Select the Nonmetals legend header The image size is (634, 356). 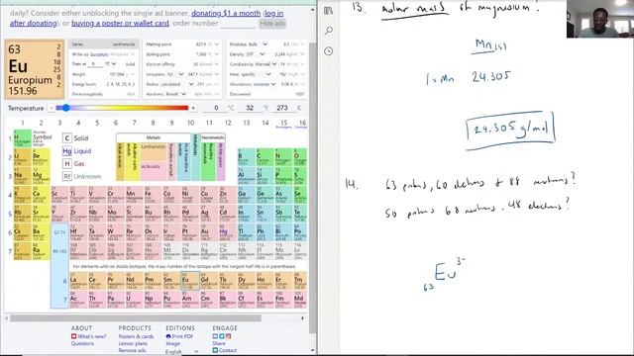[213, 137]
